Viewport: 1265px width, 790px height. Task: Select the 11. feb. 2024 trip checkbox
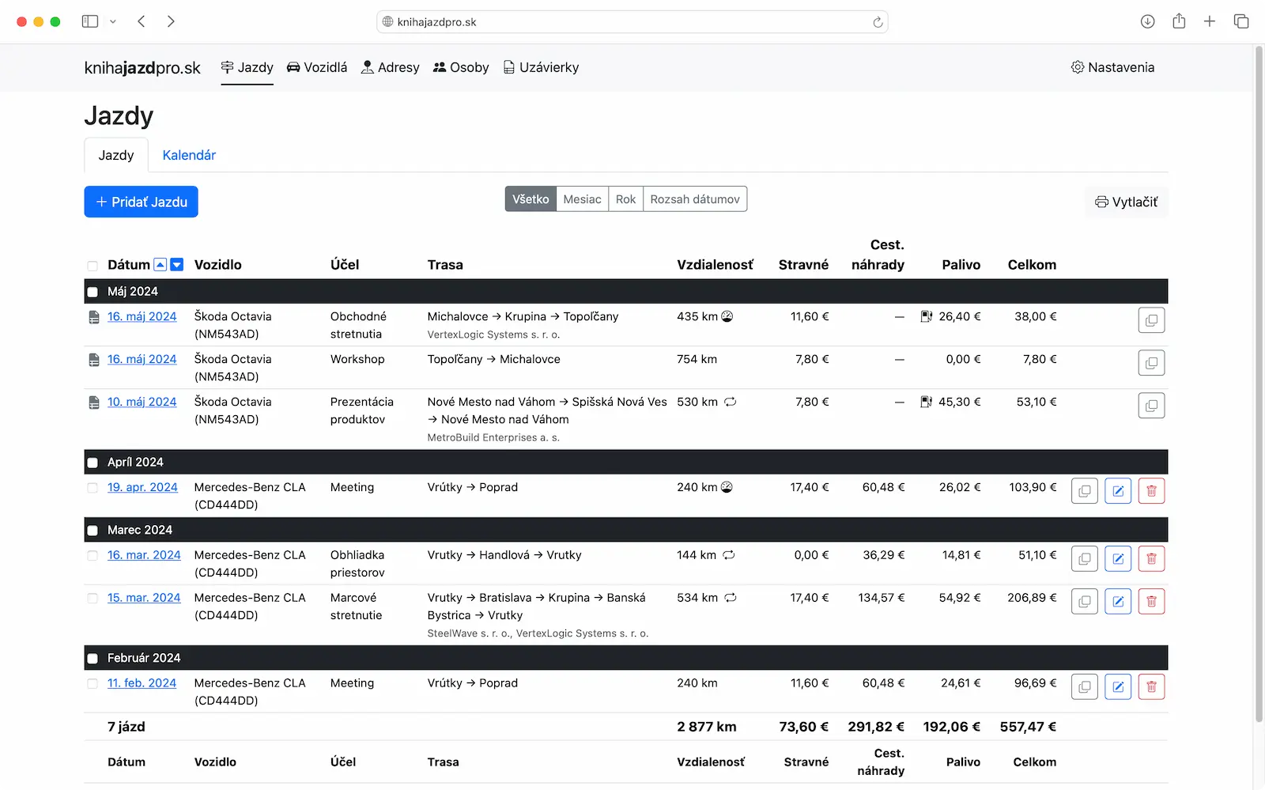click(93, 684)
